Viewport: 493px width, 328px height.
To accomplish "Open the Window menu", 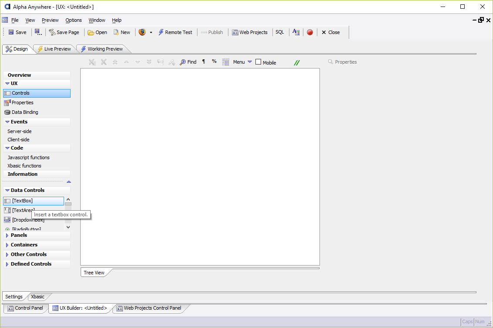I will tap(97, 20).
